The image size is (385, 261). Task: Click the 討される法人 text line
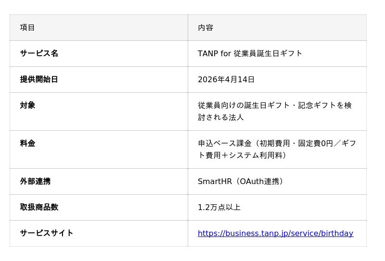pyautogui.click(x=221, y=117)
